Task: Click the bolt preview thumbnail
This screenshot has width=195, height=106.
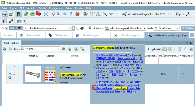Action: point(33,74)
